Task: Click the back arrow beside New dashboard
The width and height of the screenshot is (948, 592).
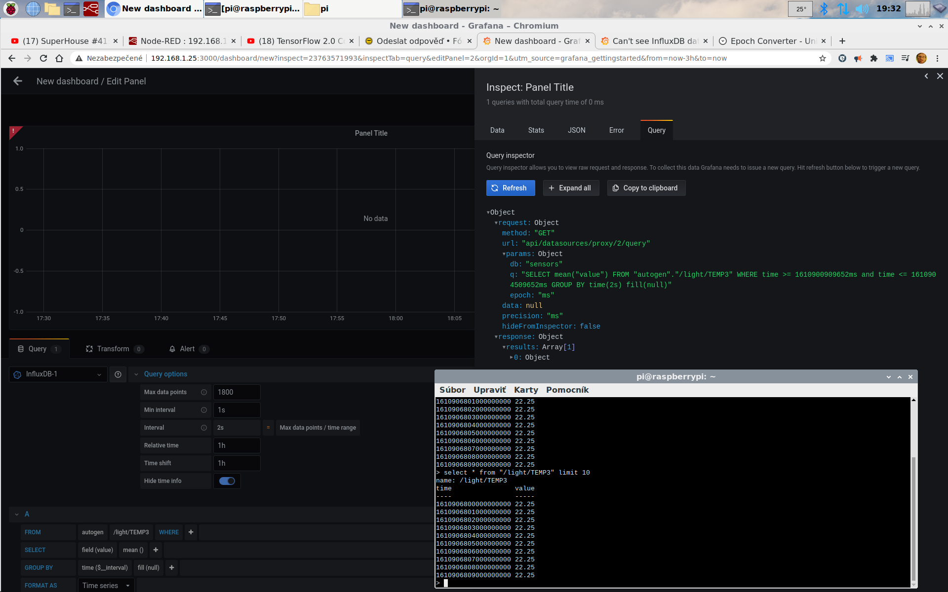Action: tap(18, 81)
